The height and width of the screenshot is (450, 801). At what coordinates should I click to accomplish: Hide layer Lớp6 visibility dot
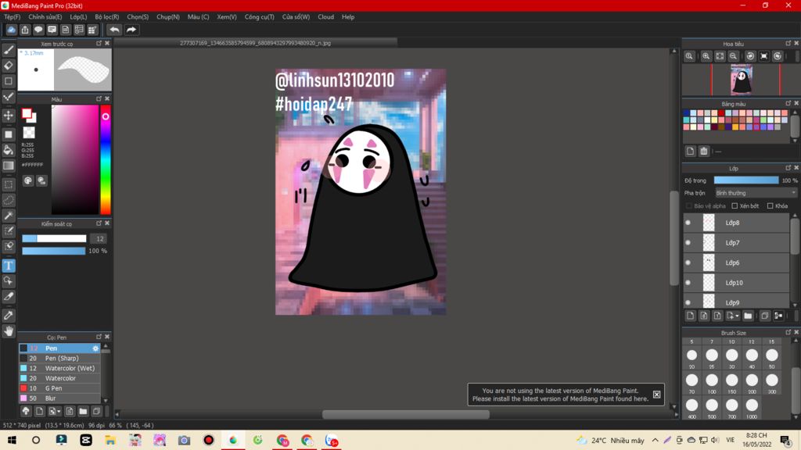point(688,262)
